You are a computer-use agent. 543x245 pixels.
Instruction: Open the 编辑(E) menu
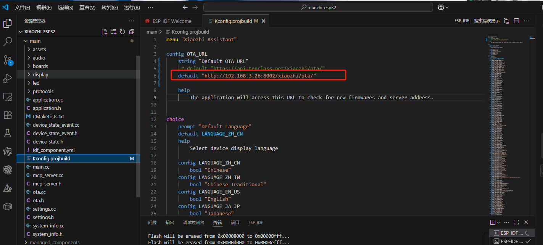[44, 7]
